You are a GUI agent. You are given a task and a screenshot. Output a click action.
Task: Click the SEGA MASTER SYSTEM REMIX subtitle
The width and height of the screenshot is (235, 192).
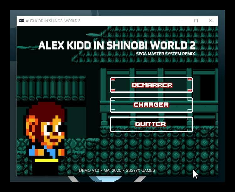[x=166, y=54]
